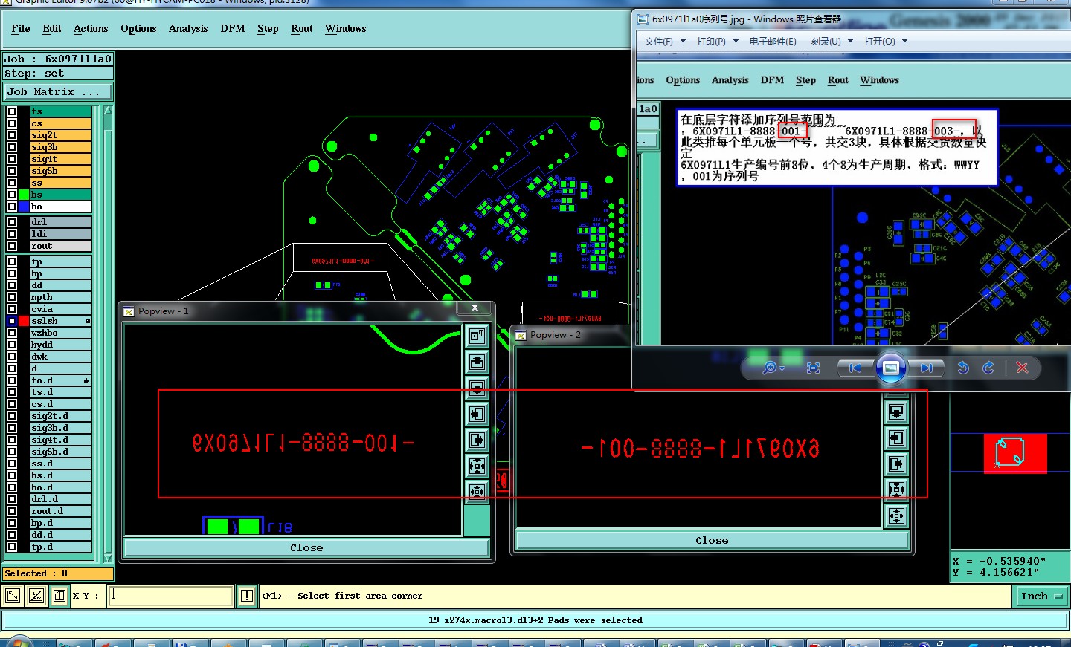Open Rout menu in Graphic Editor

302,28
